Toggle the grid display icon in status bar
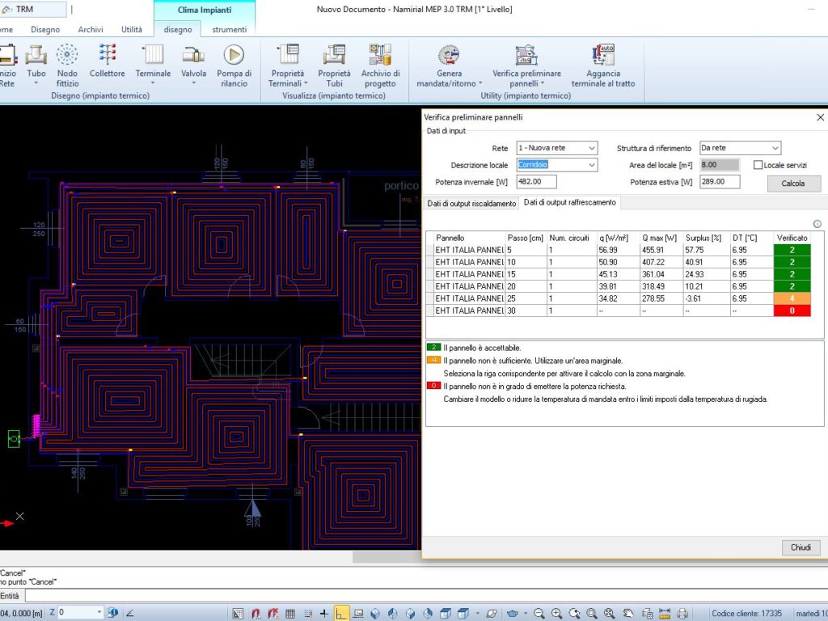The image size is (828, 621). click(290, 614)
